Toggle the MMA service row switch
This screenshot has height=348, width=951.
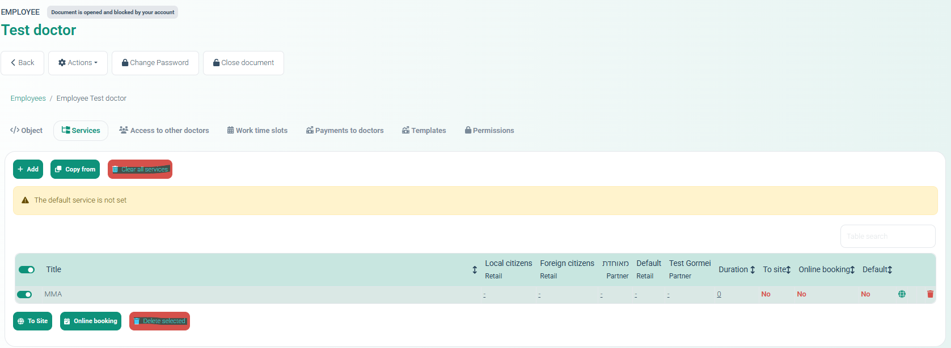tap(24, 294)
